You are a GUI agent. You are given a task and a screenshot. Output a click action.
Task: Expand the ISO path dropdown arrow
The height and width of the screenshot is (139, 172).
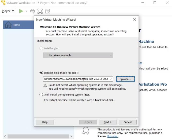pos(111,79)
